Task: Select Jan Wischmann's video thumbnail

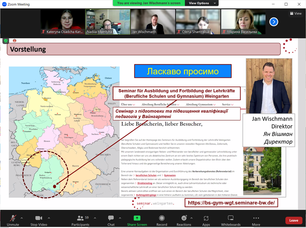Action: (153, 21)
